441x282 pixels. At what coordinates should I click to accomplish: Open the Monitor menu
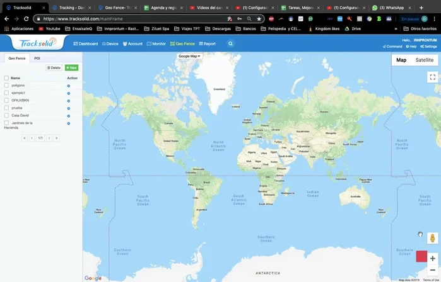(x=156, y=44)
